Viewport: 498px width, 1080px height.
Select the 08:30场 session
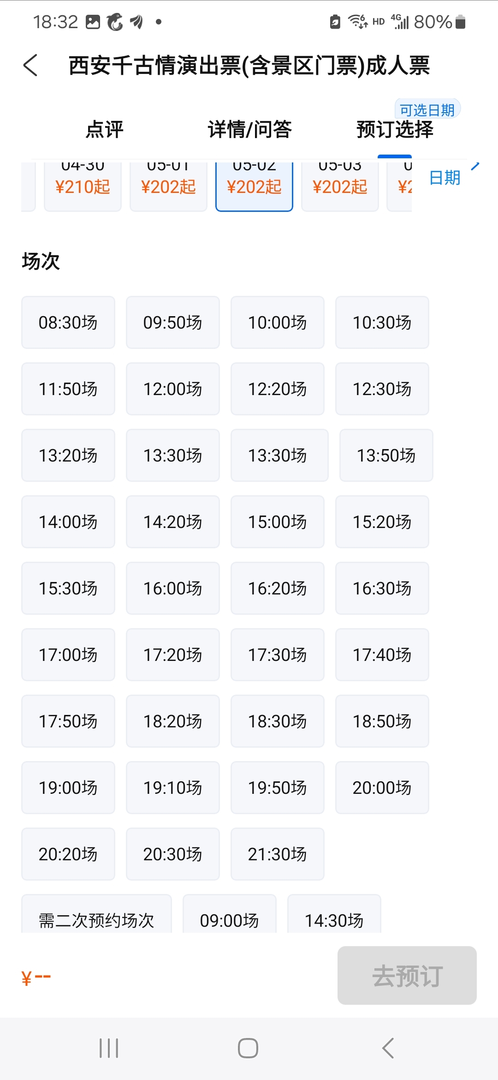point(68,322)
